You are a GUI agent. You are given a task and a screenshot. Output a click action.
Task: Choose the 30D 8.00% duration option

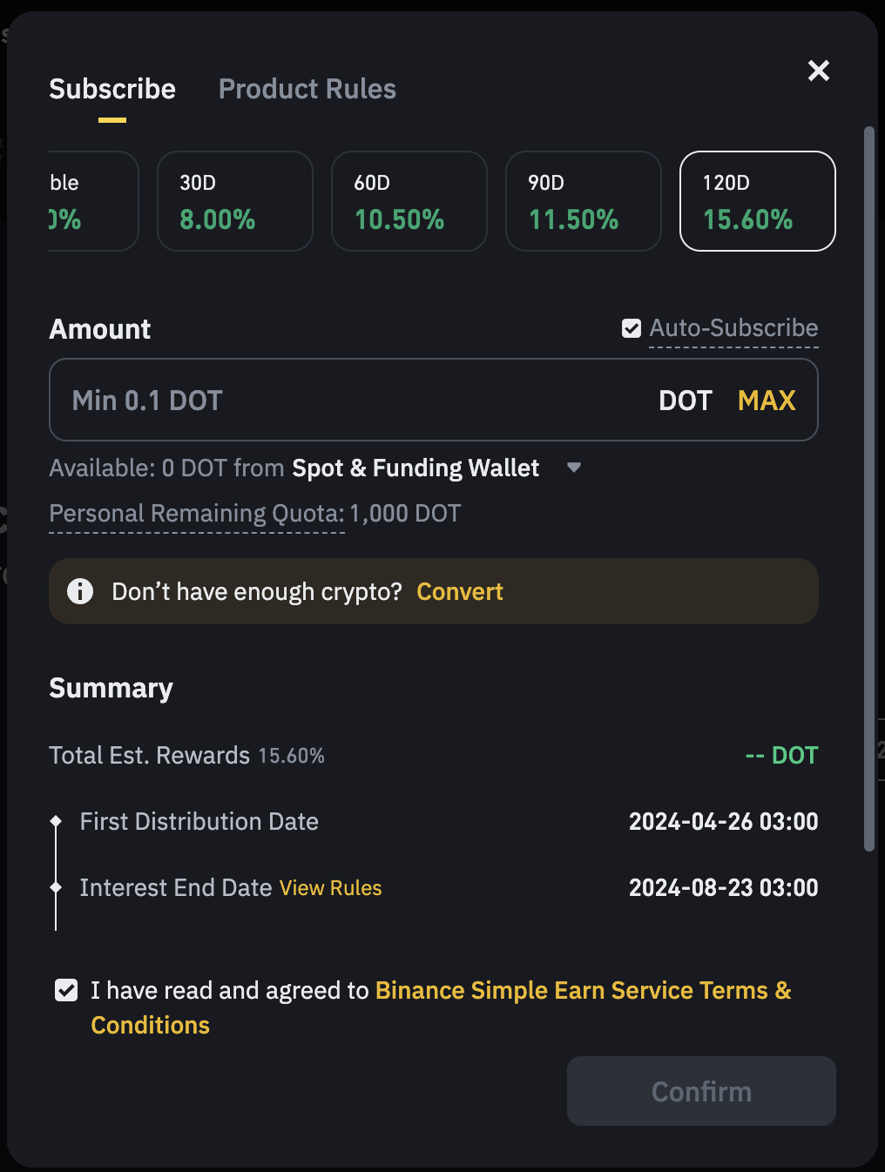235,201
